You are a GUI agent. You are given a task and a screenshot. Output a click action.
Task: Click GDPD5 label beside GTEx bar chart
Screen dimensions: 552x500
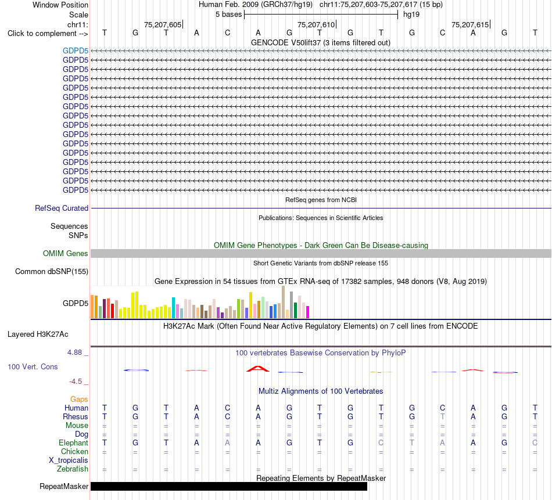[x=76, y=303]
